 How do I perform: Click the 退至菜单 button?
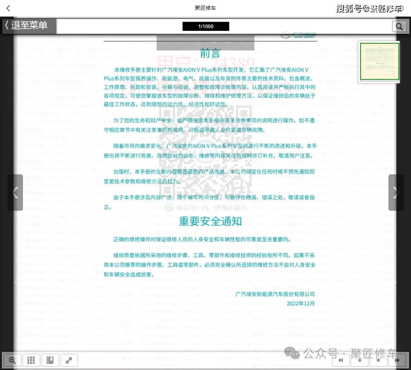(29, 26)
